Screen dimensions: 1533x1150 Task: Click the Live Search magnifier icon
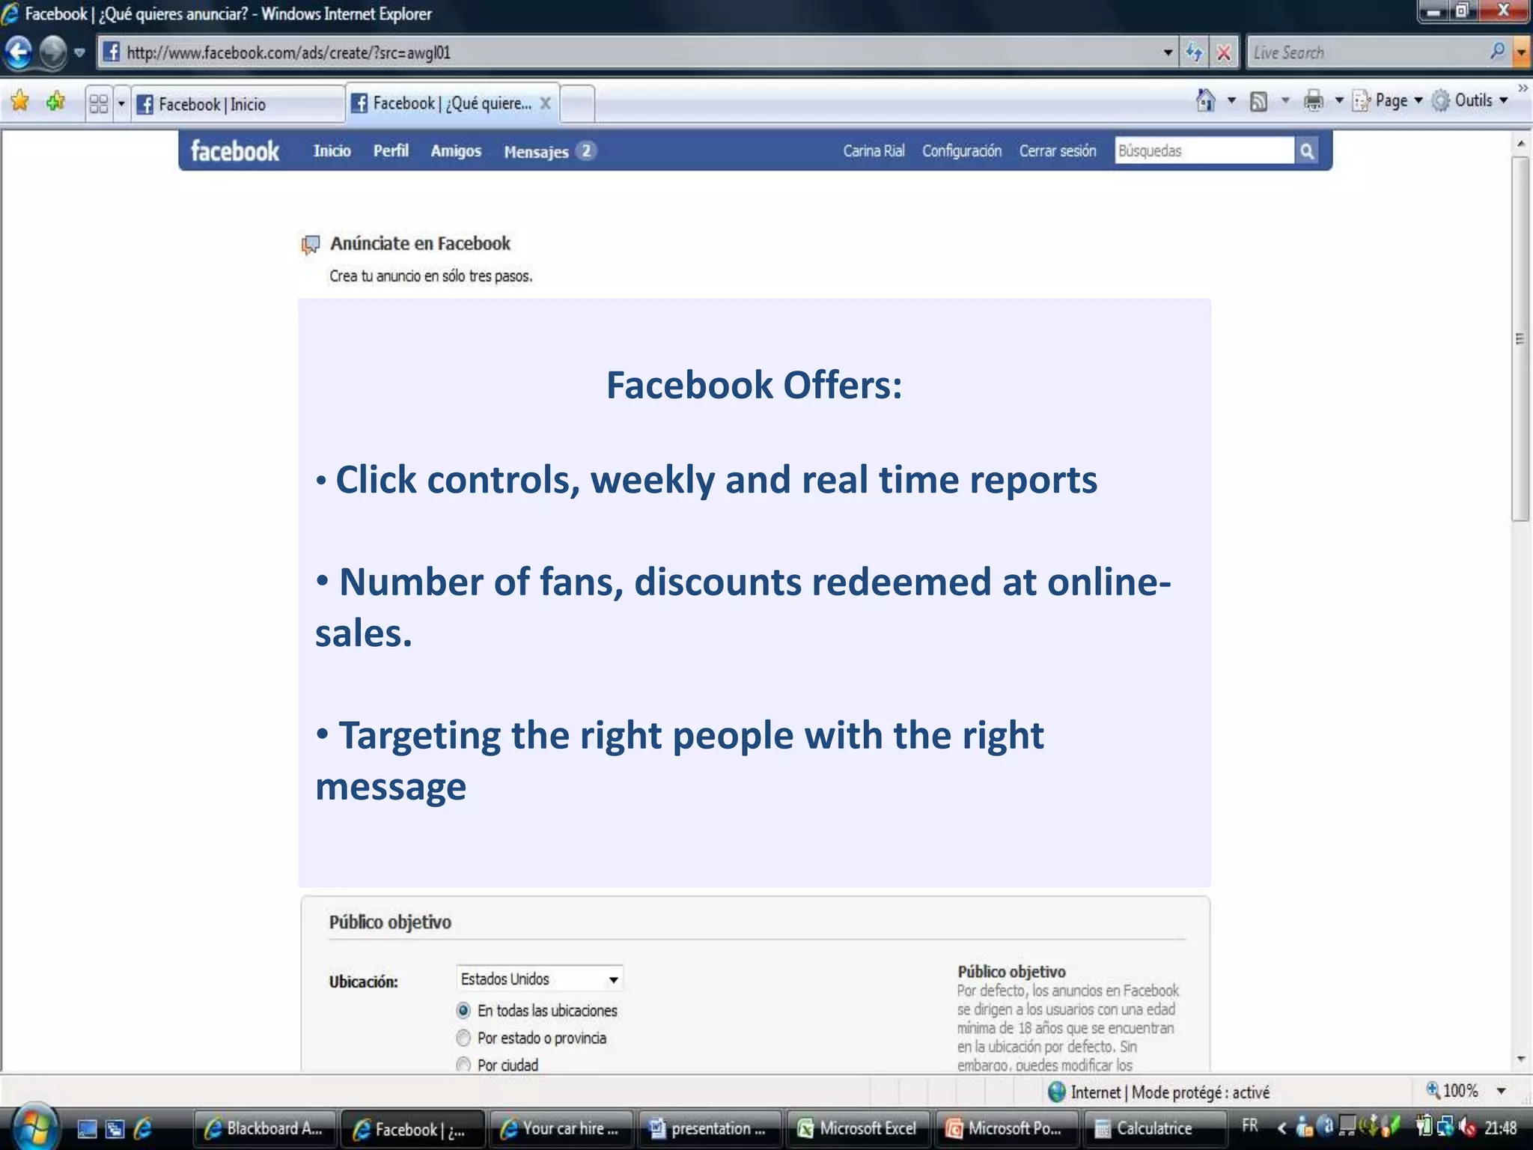pyautogui.click(x=1498, y=52)
